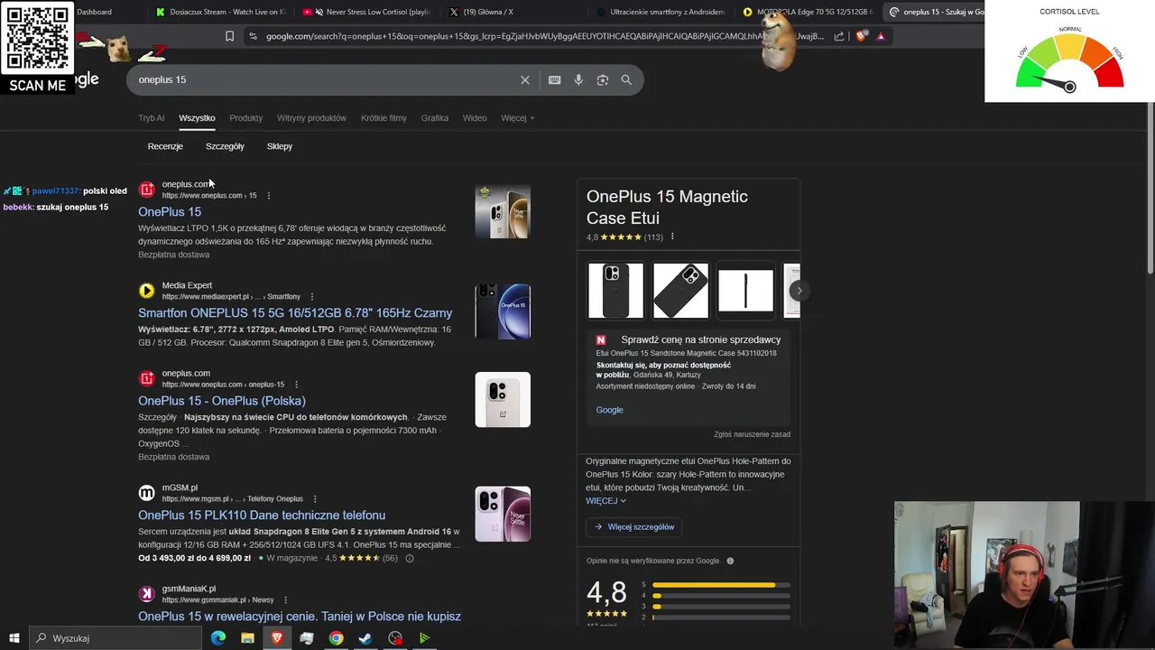
Task: Switch to the Dosiaczux Stream browser tab
Action: [x=221, y=12]
